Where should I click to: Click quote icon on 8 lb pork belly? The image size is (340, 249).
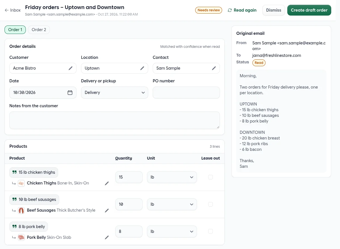click(x=14, y=227)
